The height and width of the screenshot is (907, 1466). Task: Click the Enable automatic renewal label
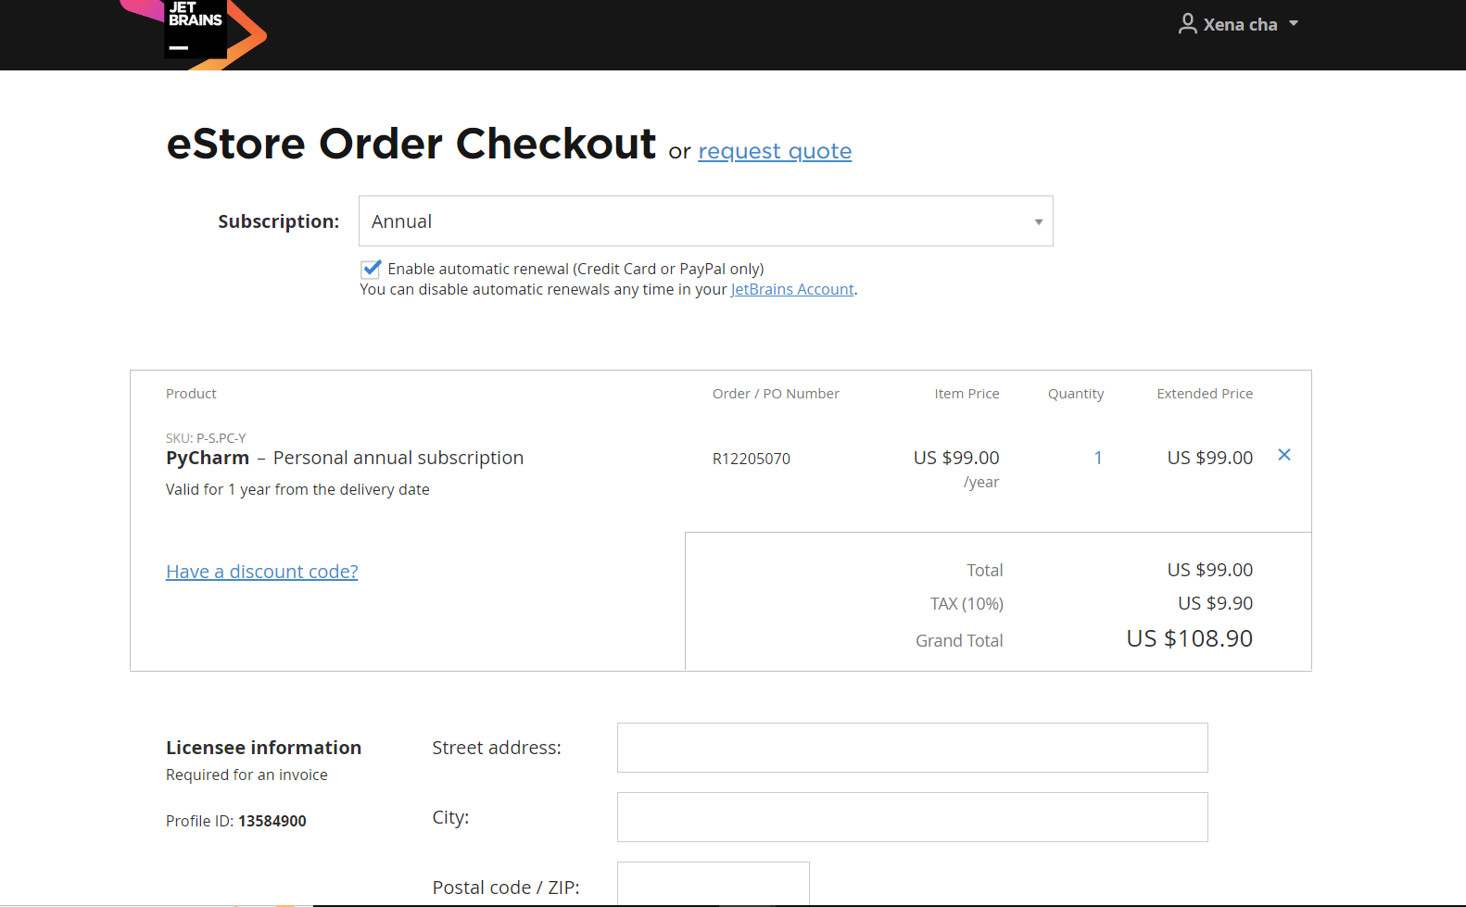[x=575, y=269]
